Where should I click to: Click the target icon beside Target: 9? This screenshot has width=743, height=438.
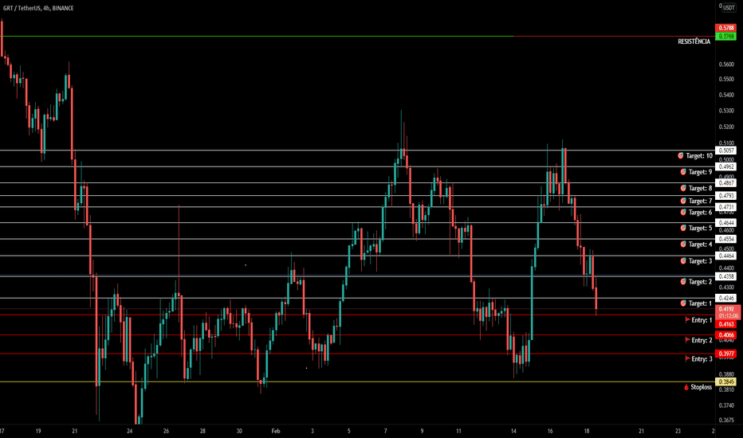tap(683, 172)
